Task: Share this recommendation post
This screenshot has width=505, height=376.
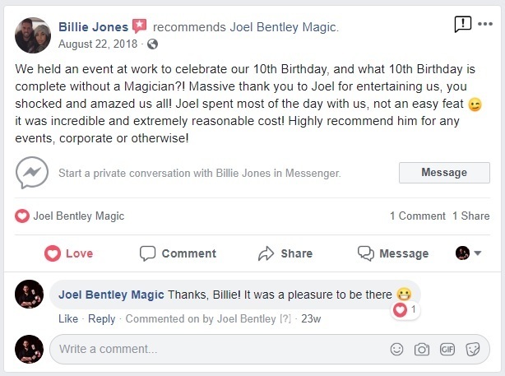Action: pos(285,253)
